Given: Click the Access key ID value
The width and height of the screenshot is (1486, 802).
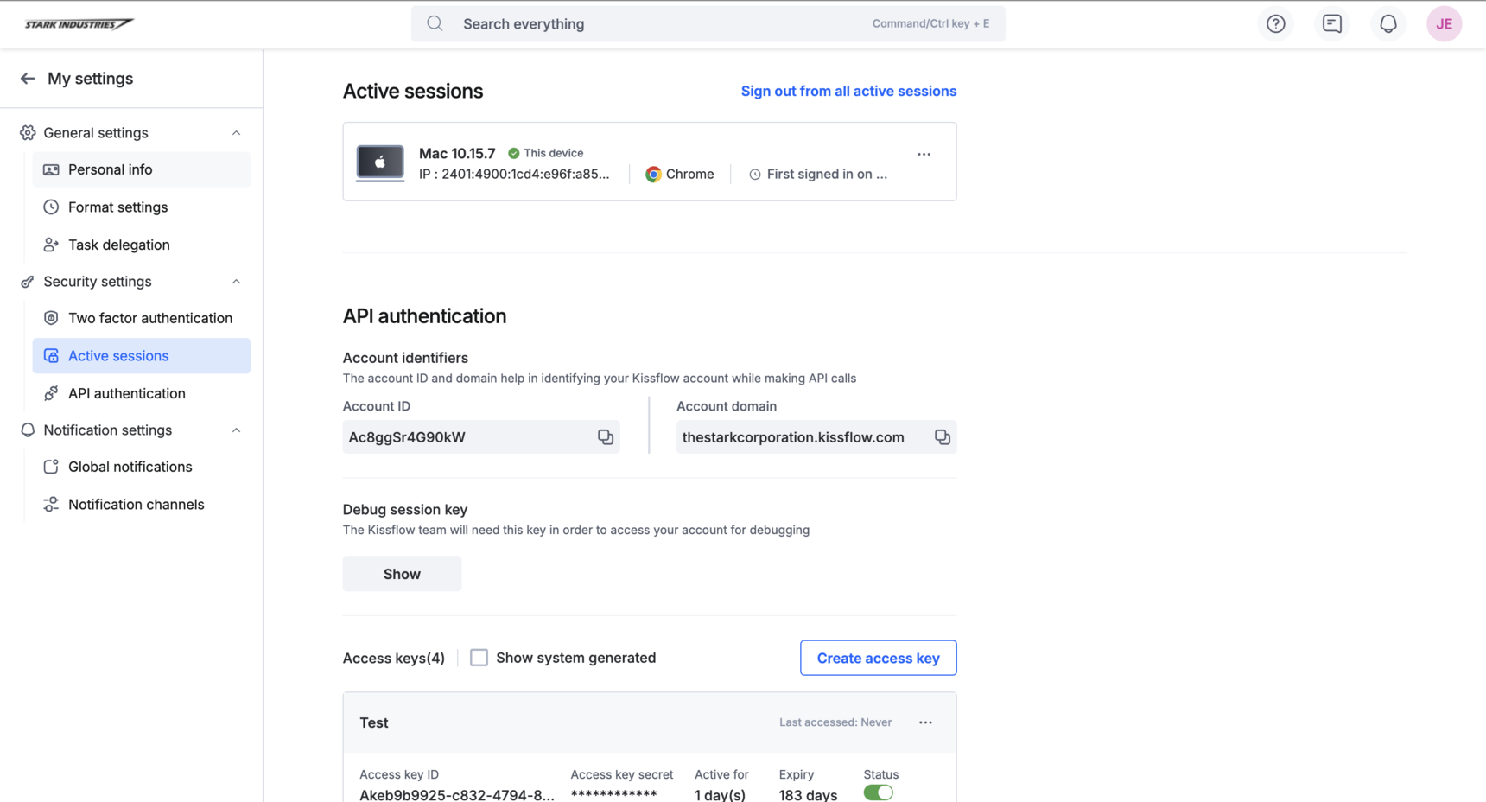Looking at the screenshot, I should [x=457, y=794].
